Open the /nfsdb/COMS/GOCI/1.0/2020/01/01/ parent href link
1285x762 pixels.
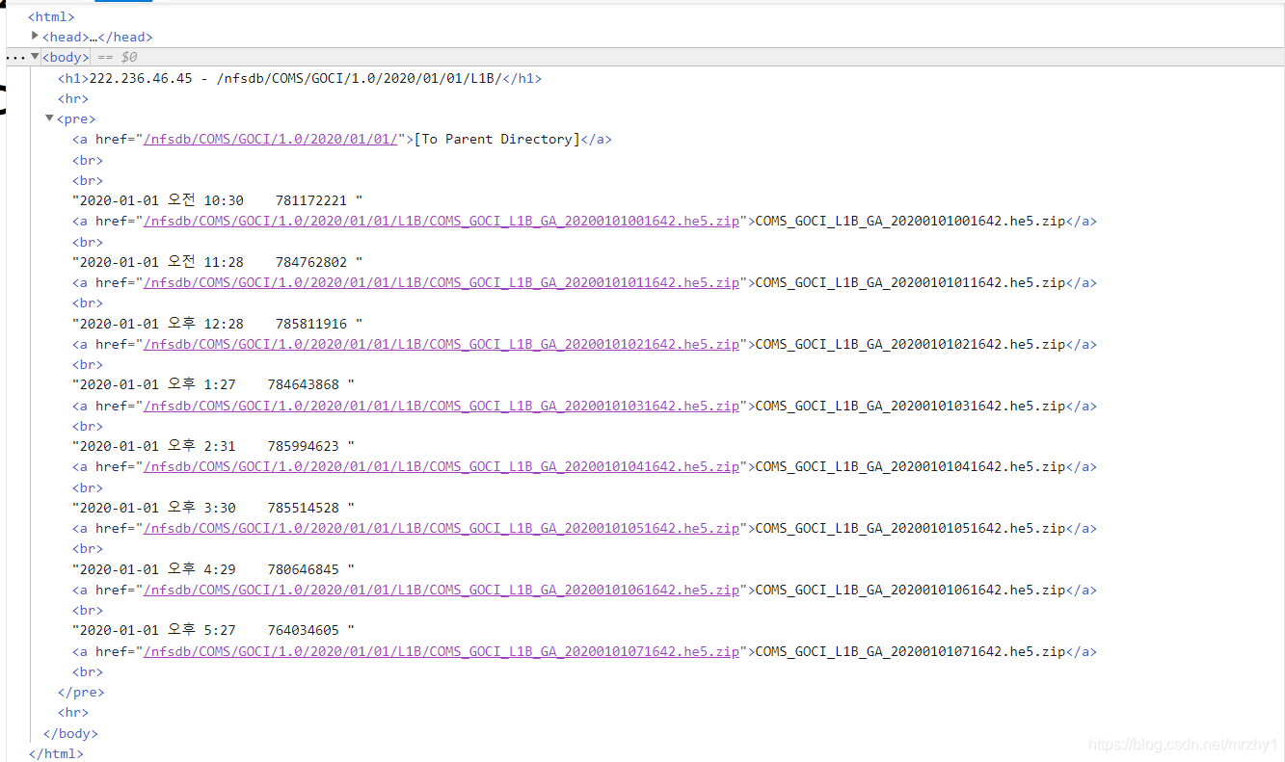point(271,140)
